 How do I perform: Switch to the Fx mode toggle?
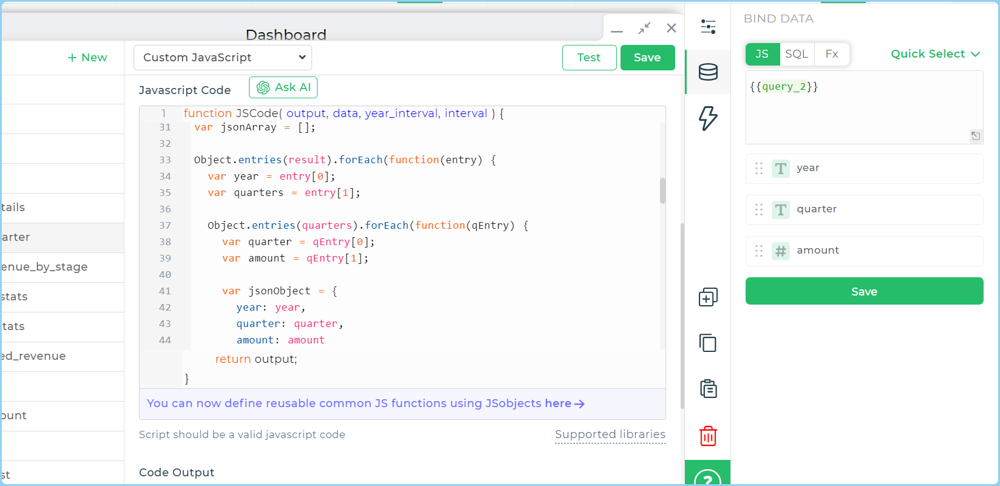point(832,54)
